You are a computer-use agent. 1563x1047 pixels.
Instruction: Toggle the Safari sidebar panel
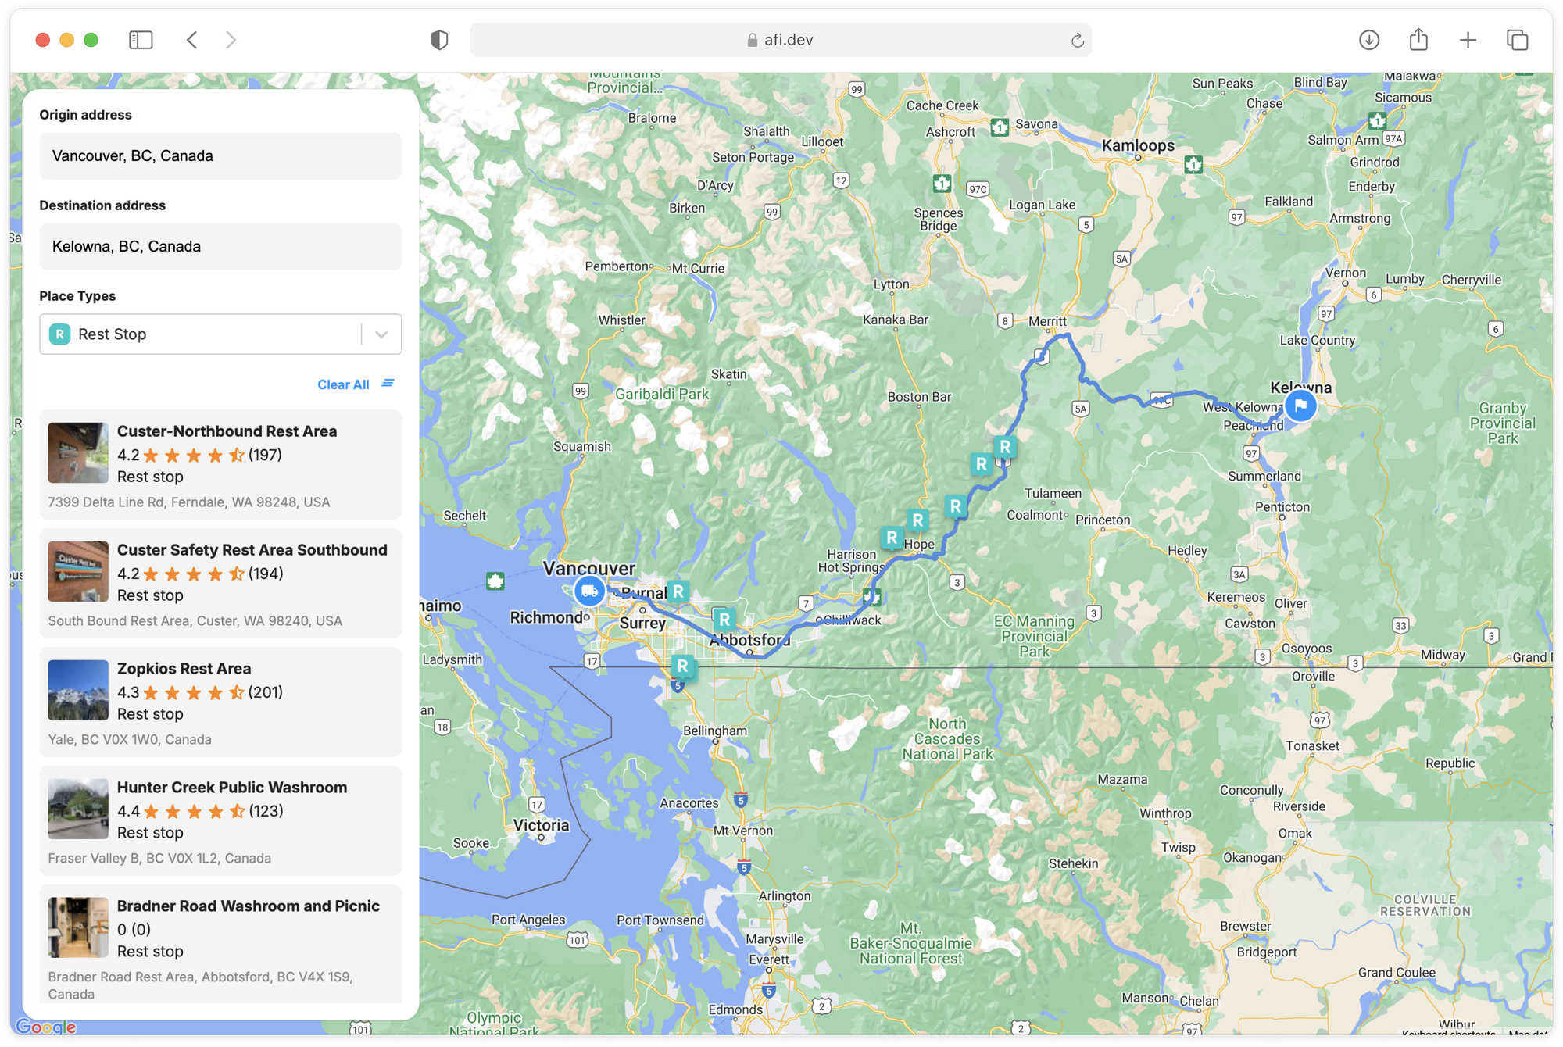(x=141, y=40)
